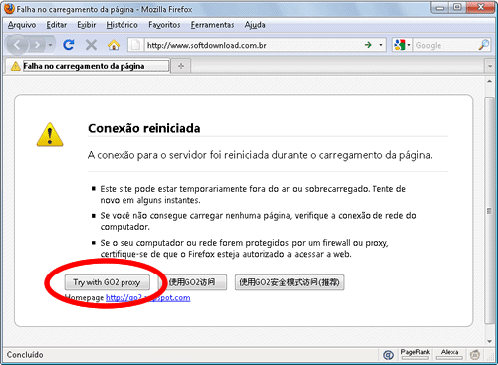The height and width of the screenshot is (365, 498).
Task: Open the Exibir menu
Action: point(87,25)
